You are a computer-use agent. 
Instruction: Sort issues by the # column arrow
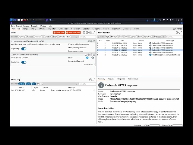101,40
